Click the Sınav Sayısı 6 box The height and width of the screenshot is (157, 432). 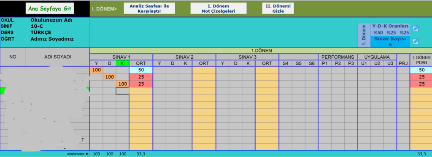pos(390,41)
